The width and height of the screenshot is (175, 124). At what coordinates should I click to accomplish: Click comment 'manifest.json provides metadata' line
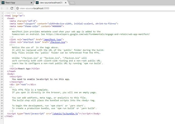(x=56, y=32)
